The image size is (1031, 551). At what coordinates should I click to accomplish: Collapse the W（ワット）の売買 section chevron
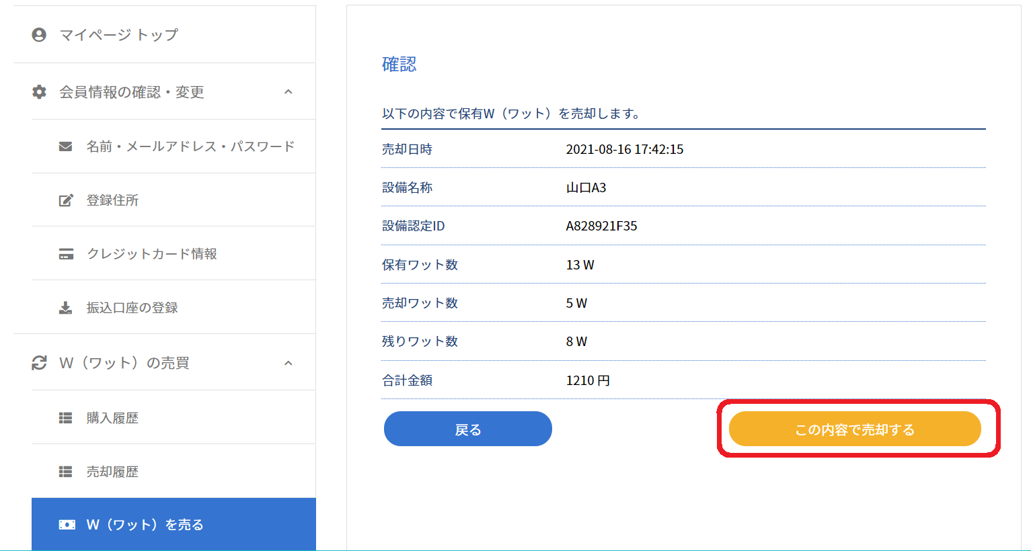(289, 363)
